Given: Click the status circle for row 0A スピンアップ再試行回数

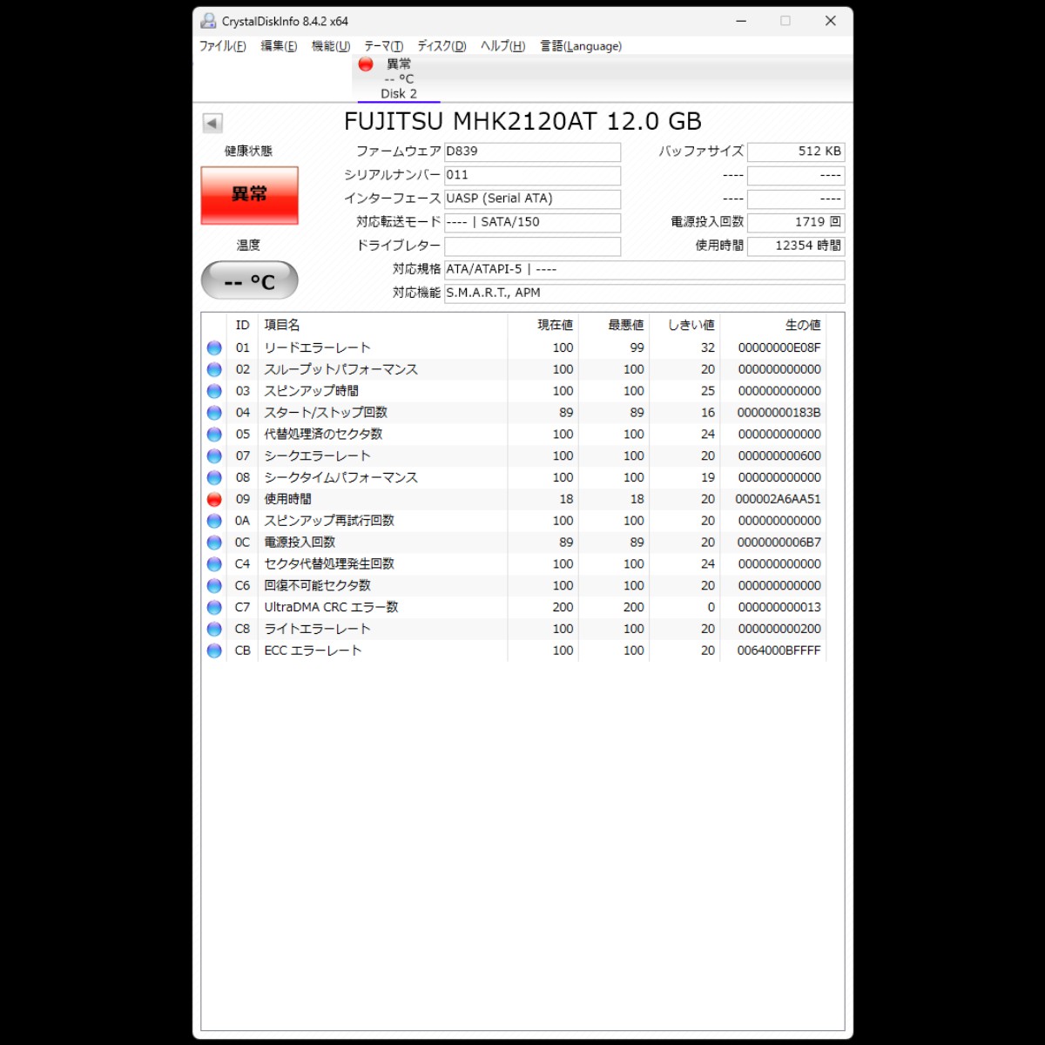Looking at the screenshot, I should point(214,521).
